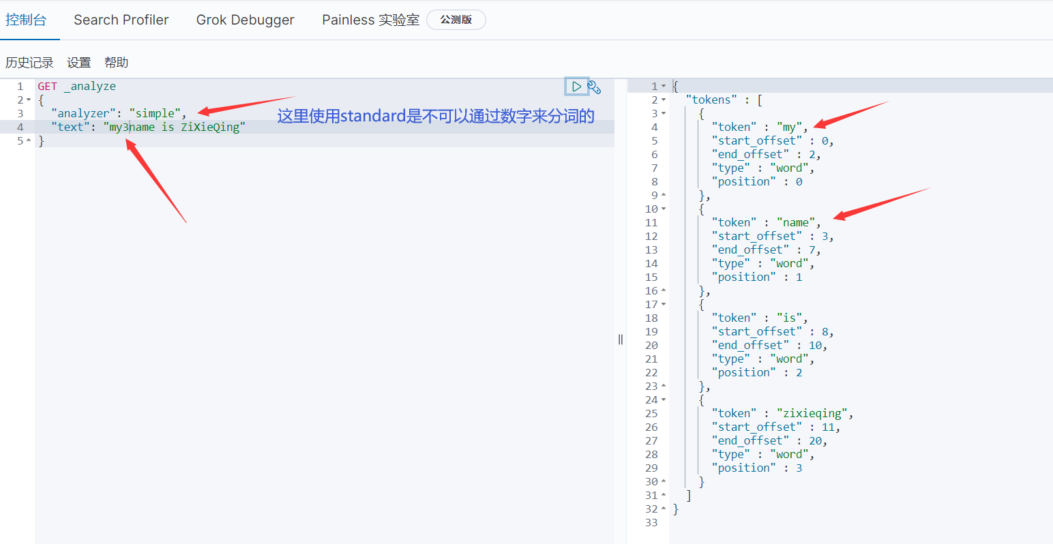
Task: Click the "name" token value
Action: tap(796, 222)
